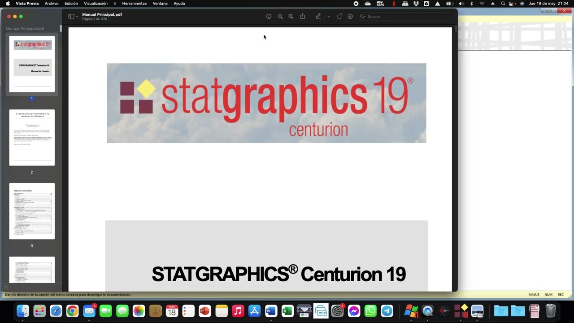The image size is (574, 323).
Task: Open the Visualización menu
Action: tap(96, 4)
